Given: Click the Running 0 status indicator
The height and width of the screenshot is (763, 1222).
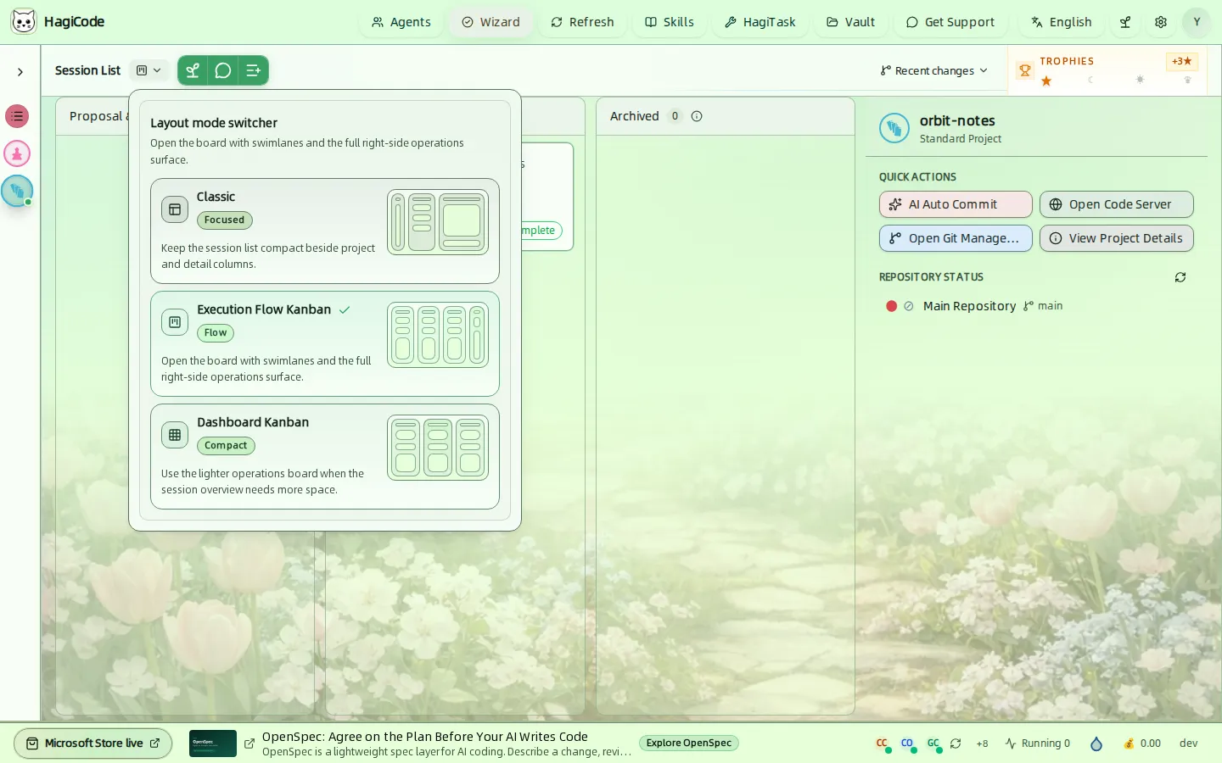Looking at the screenshot, I should click(x=1038, y=744).
